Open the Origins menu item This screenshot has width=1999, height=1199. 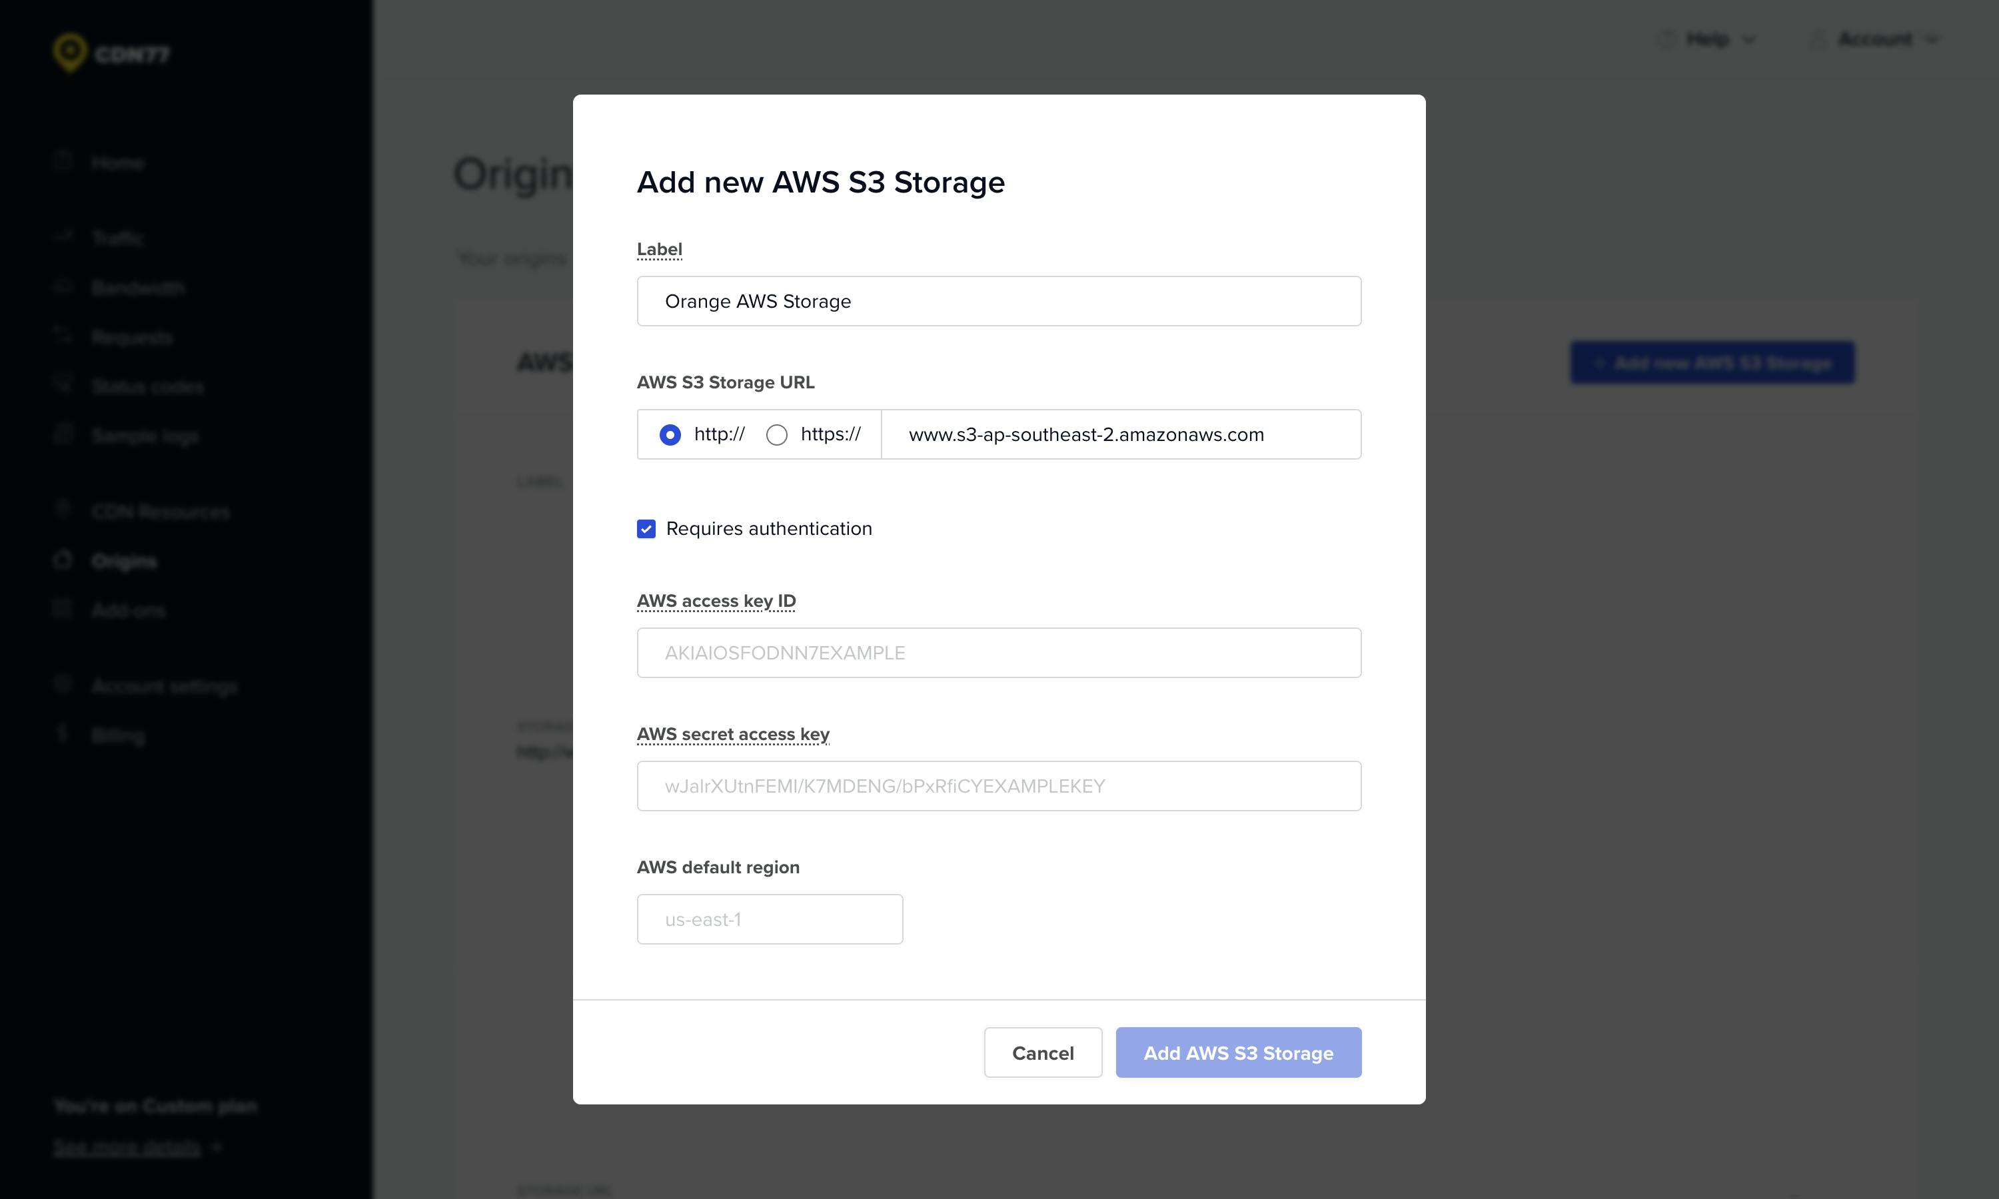point(124,562)
